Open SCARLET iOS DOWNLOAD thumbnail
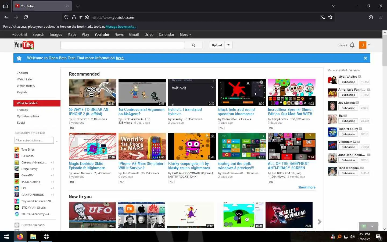This screenshot has width=387, height=242. 289,215
